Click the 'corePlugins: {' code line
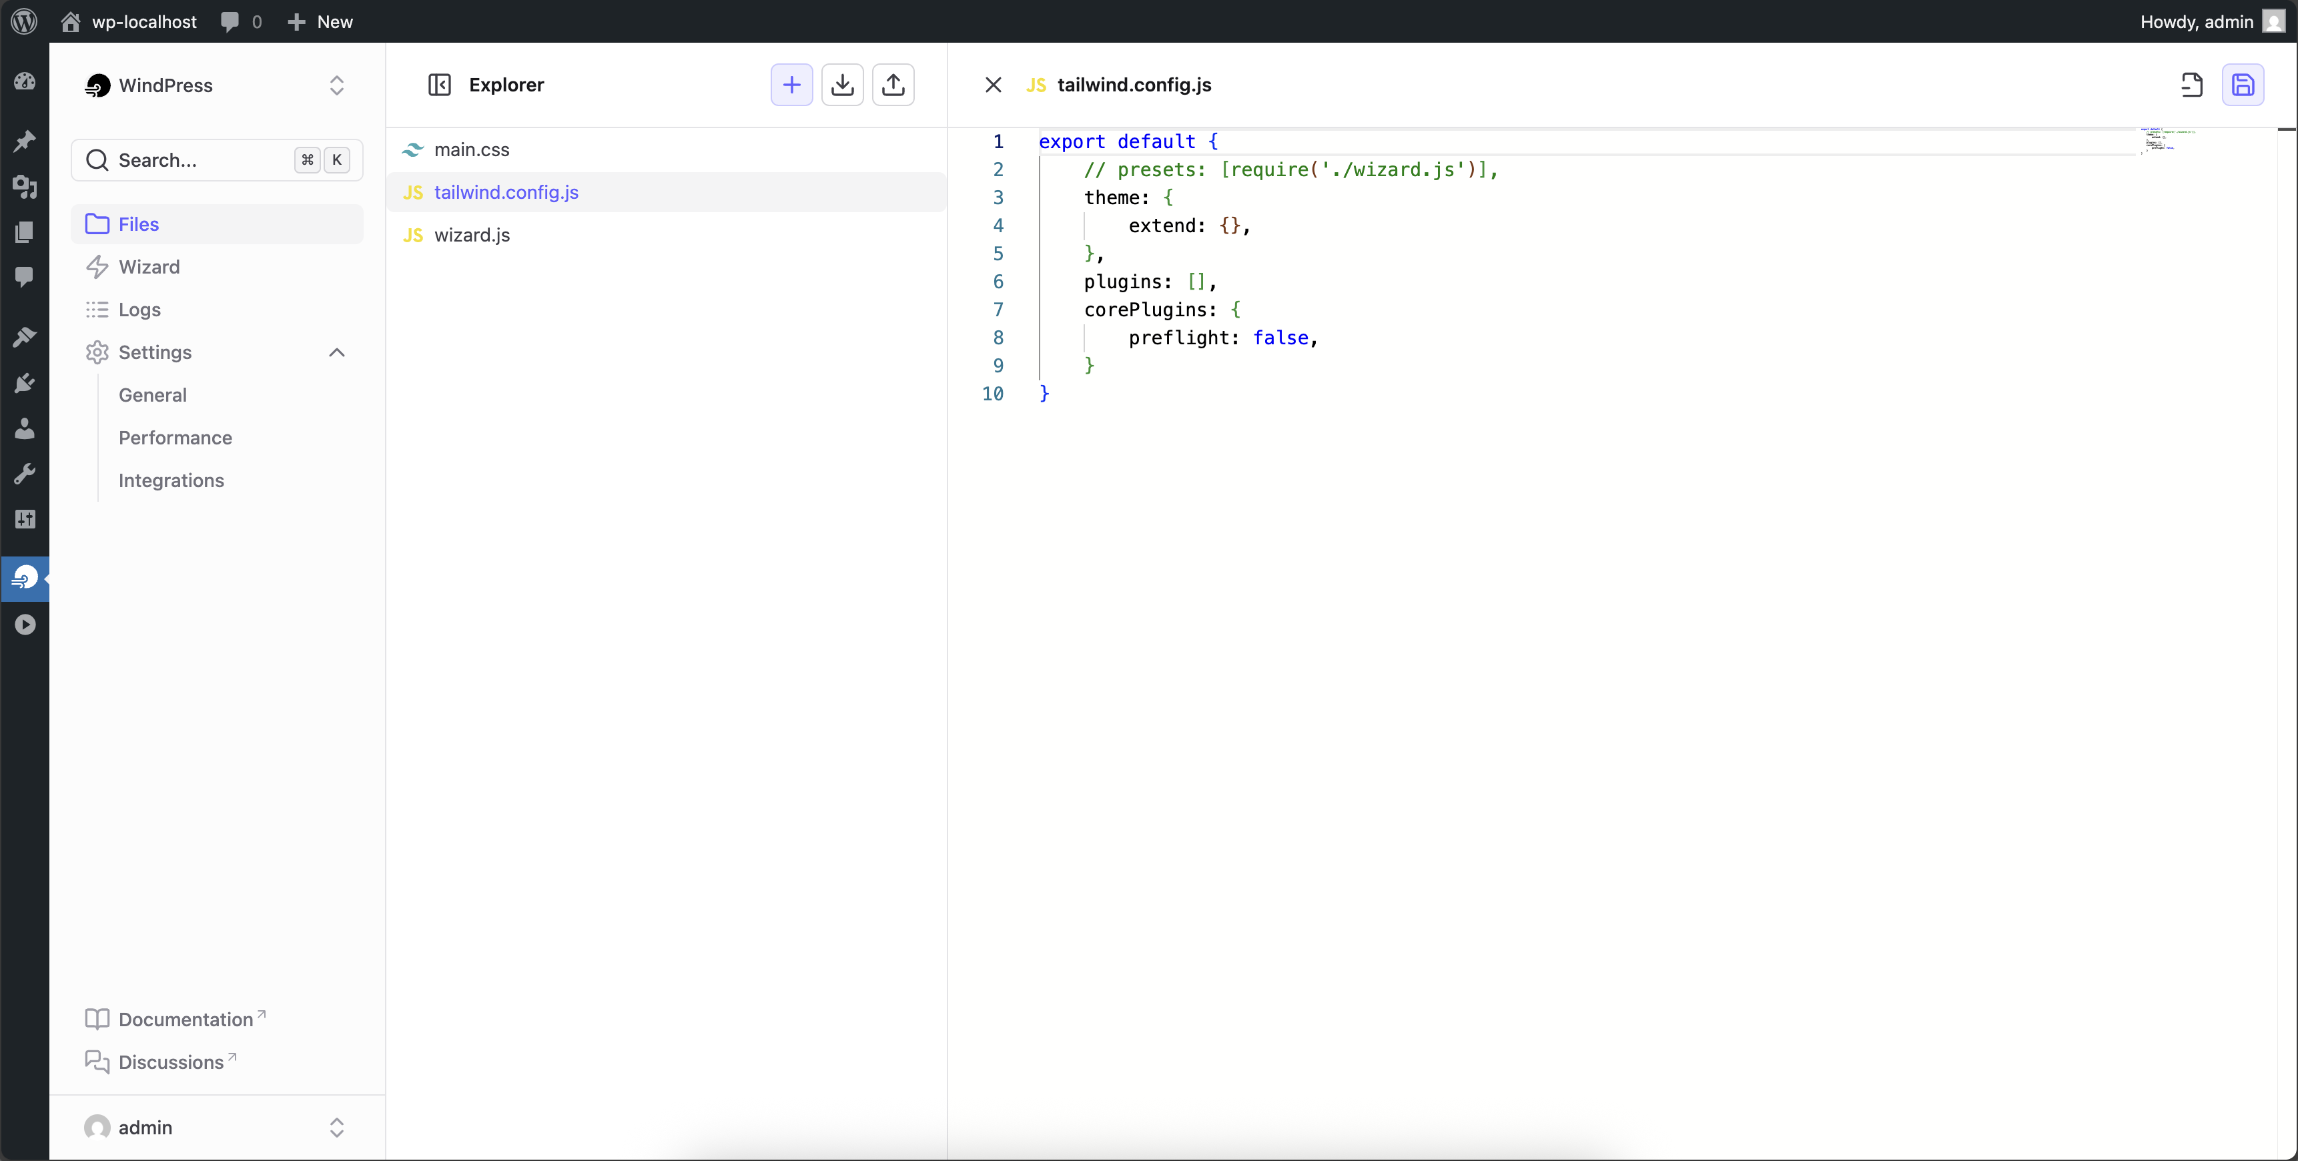The height and width of the screenshot is (1161, 2298). (x=1162, y=310)
